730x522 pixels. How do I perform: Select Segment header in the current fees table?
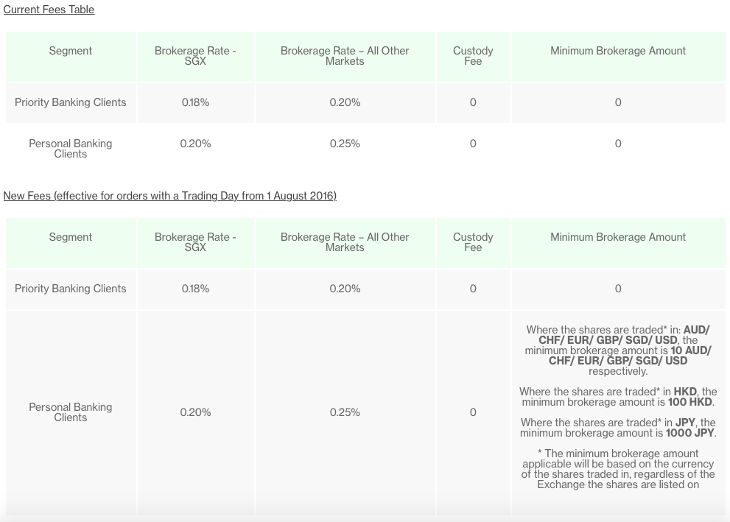point(70,51)
